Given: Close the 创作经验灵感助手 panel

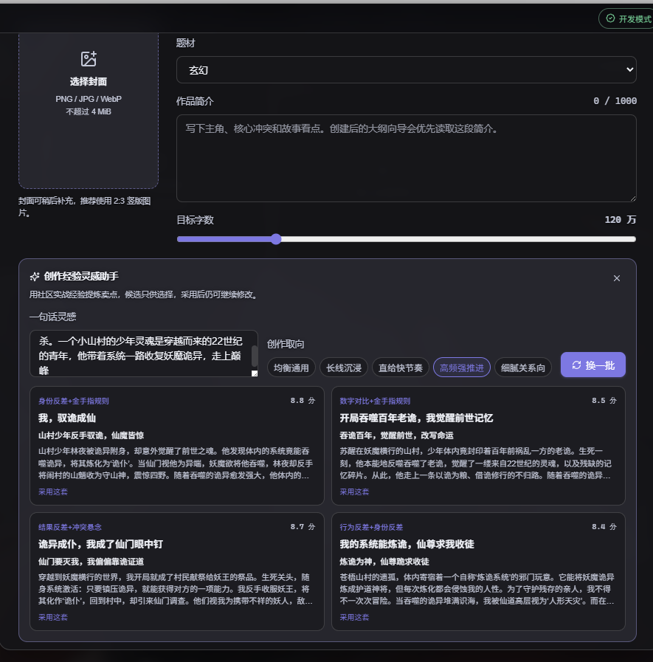Looking at the screenshot, I should (617, 278).
